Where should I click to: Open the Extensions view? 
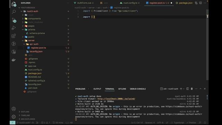(x=14, y=36)
